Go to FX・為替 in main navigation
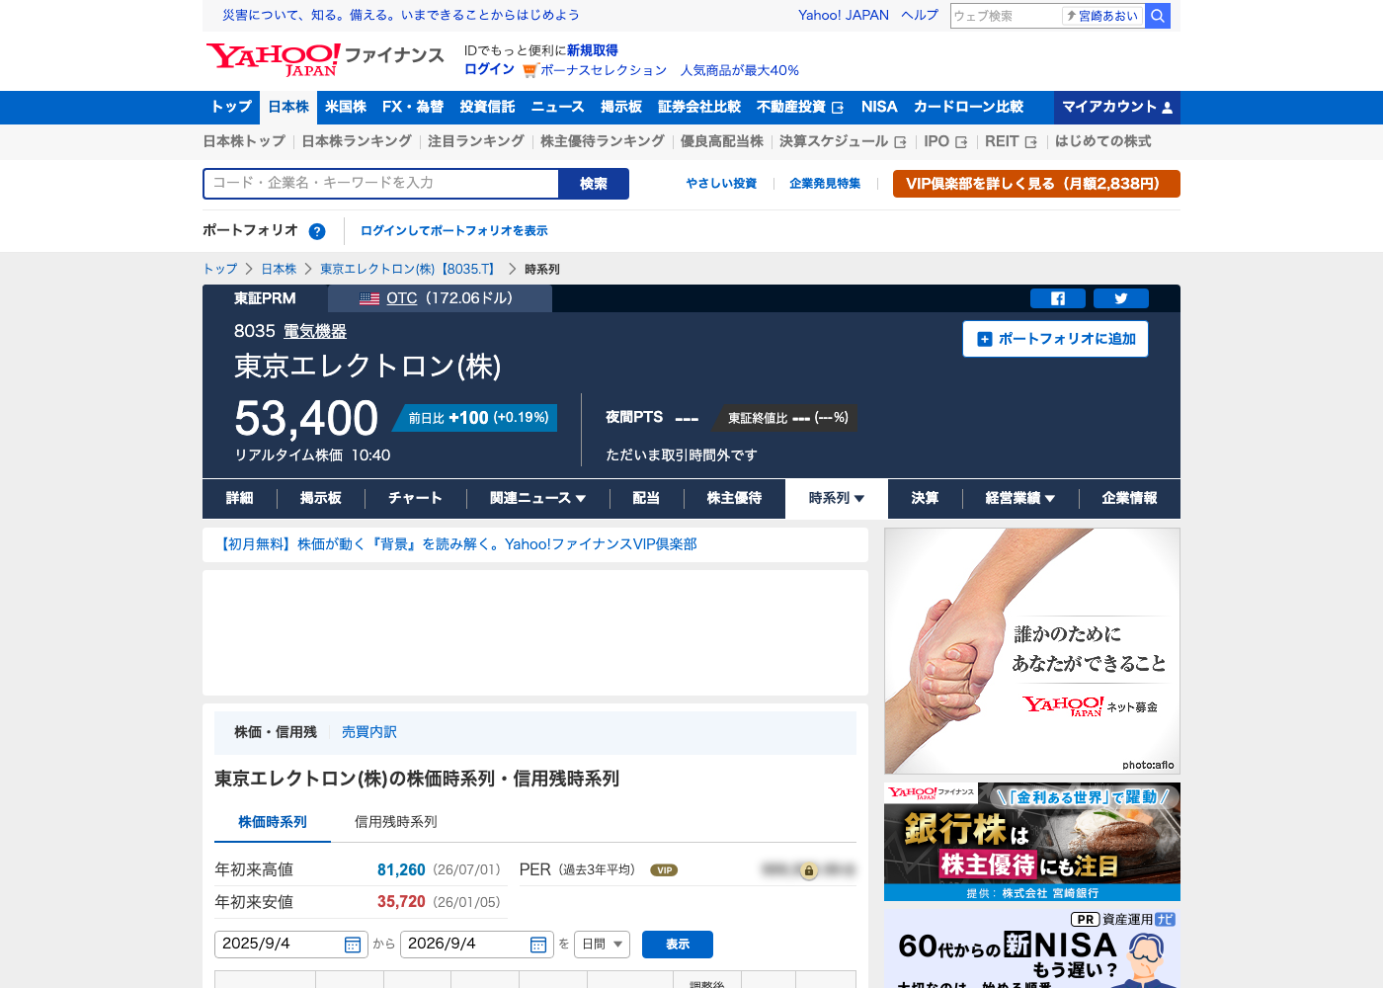Image resolution: width=1383 pixels, height=988 pixels. click(x=413, y=107)
